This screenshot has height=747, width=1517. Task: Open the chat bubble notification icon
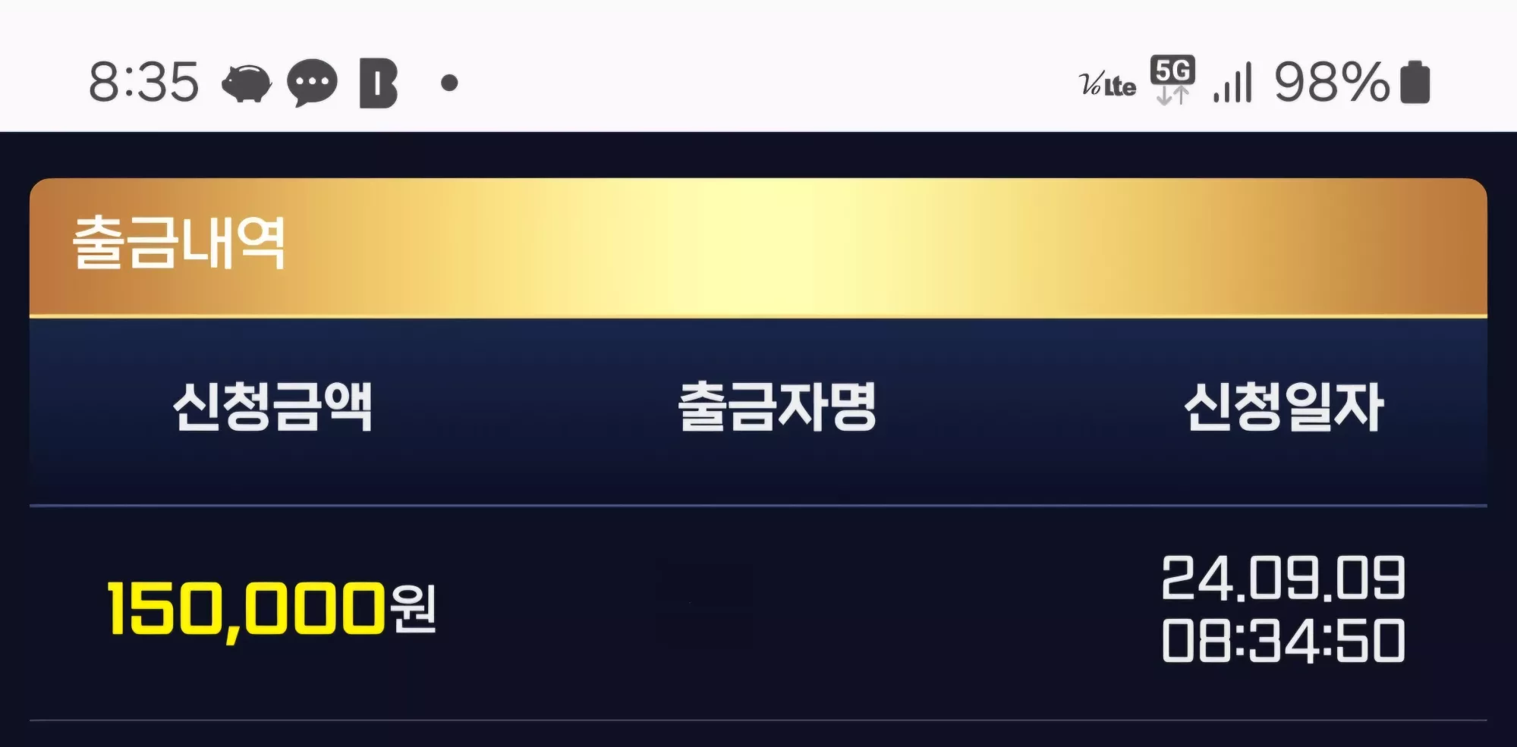click(312, 83)
